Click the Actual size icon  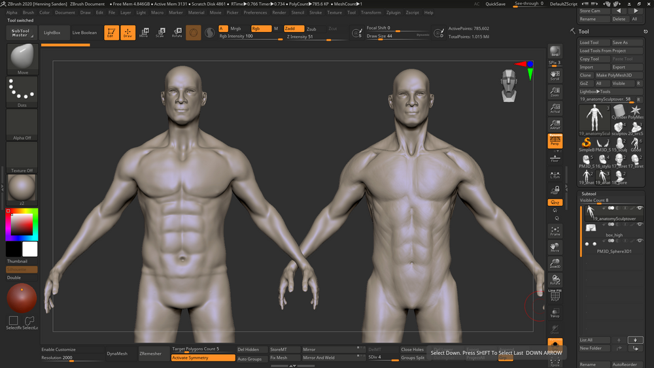click(x=555, y=109)
